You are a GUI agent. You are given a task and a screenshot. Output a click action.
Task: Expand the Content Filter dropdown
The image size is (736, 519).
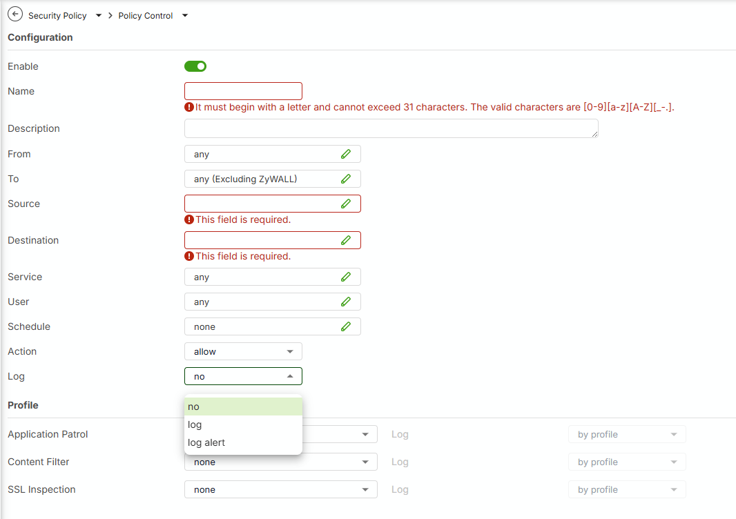click(x=280, y=462)
